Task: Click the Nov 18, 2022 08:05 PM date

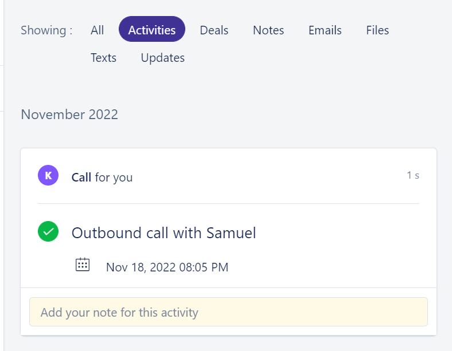Action: pos(167,267)
